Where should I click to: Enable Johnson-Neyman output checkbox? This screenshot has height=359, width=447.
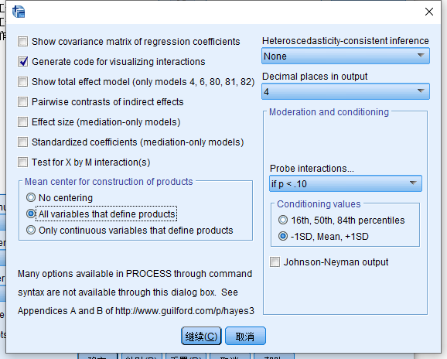point(275,262)
